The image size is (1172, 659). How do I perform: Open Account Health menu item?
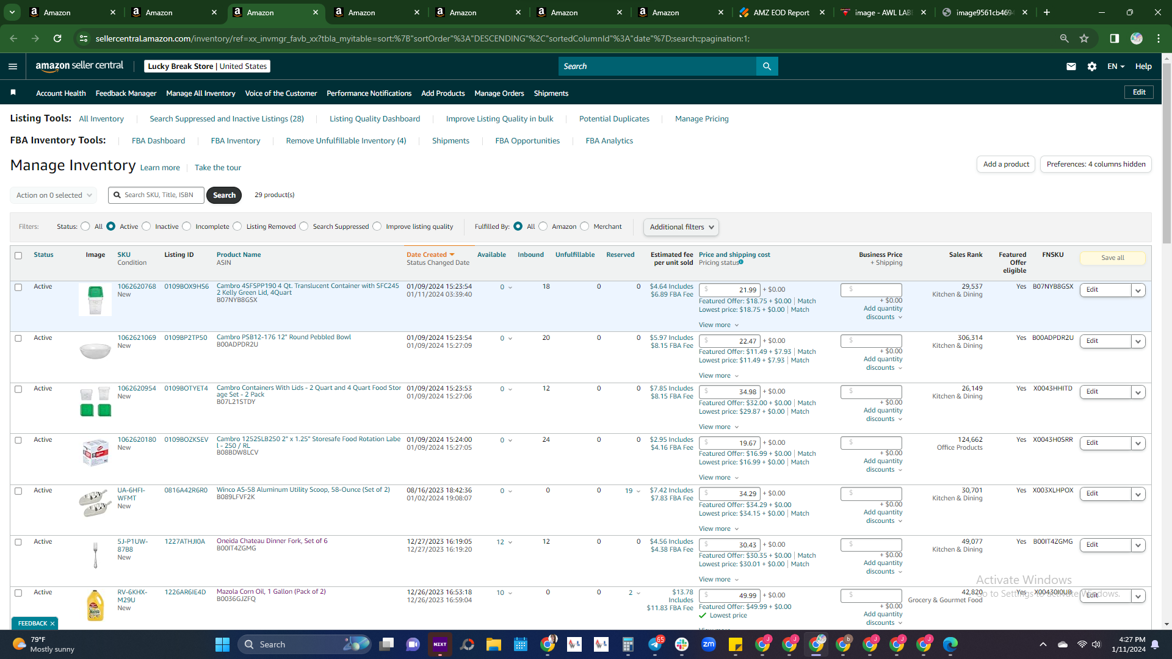(x=61, y=93)
